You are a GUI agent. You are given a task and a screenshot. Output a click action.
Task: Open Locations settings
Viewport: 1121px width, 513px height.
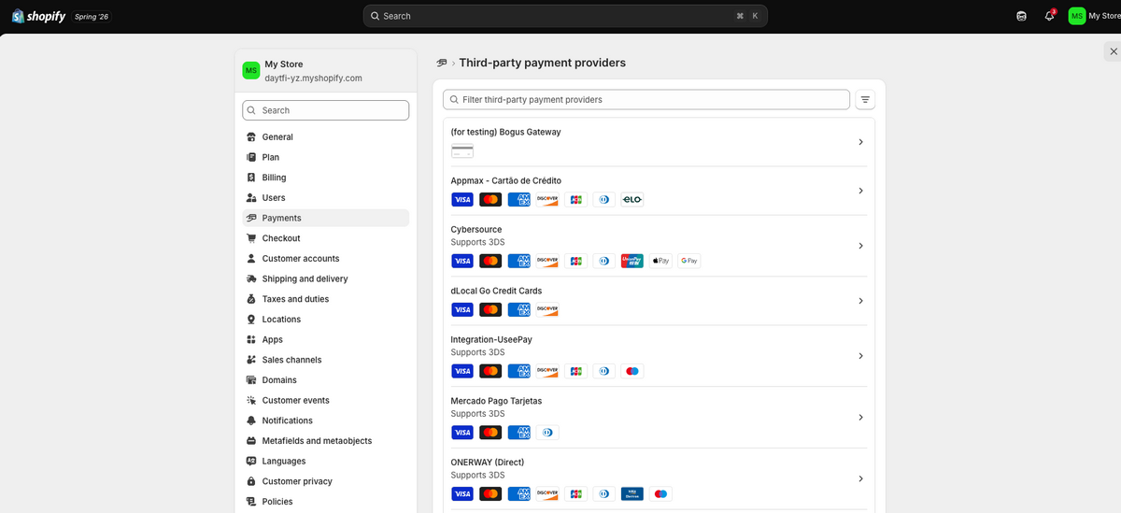[326, 320]
